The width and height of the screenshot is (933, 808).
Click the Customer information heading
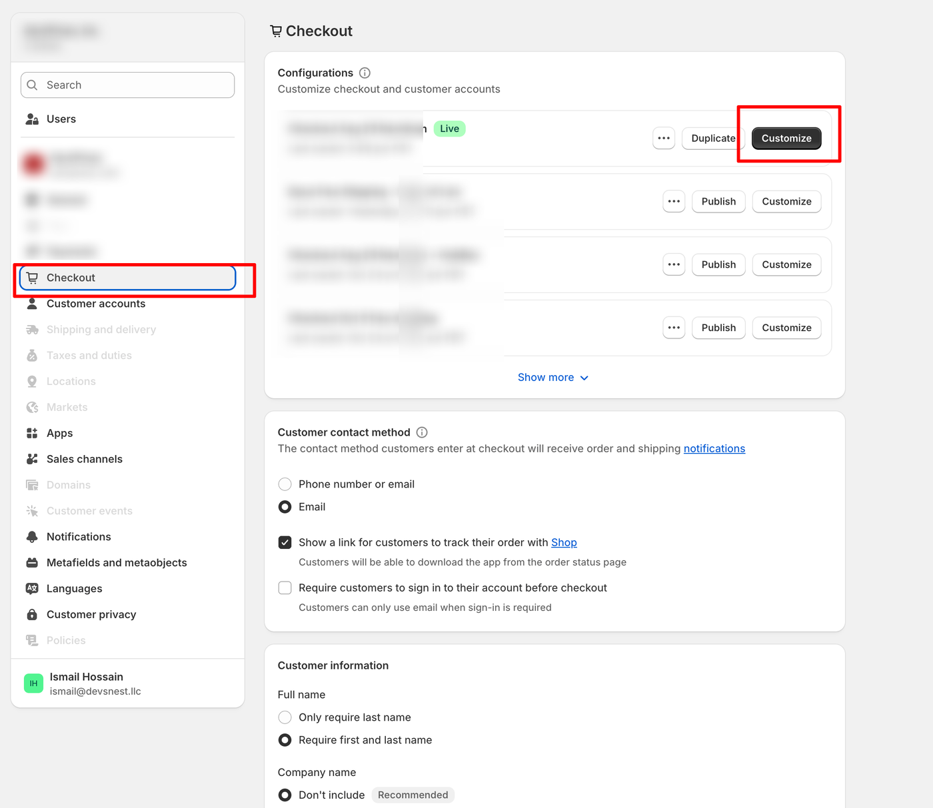[333, 665]
